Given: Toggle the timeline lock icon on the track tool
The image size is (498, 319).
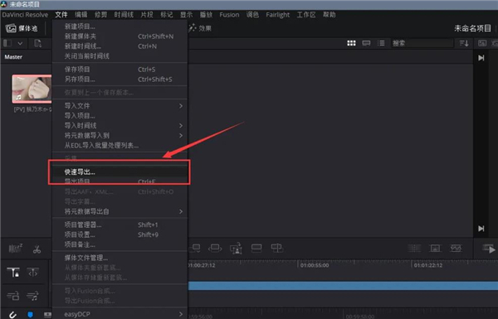Looking at the screenshot, I should pos(13,272).
